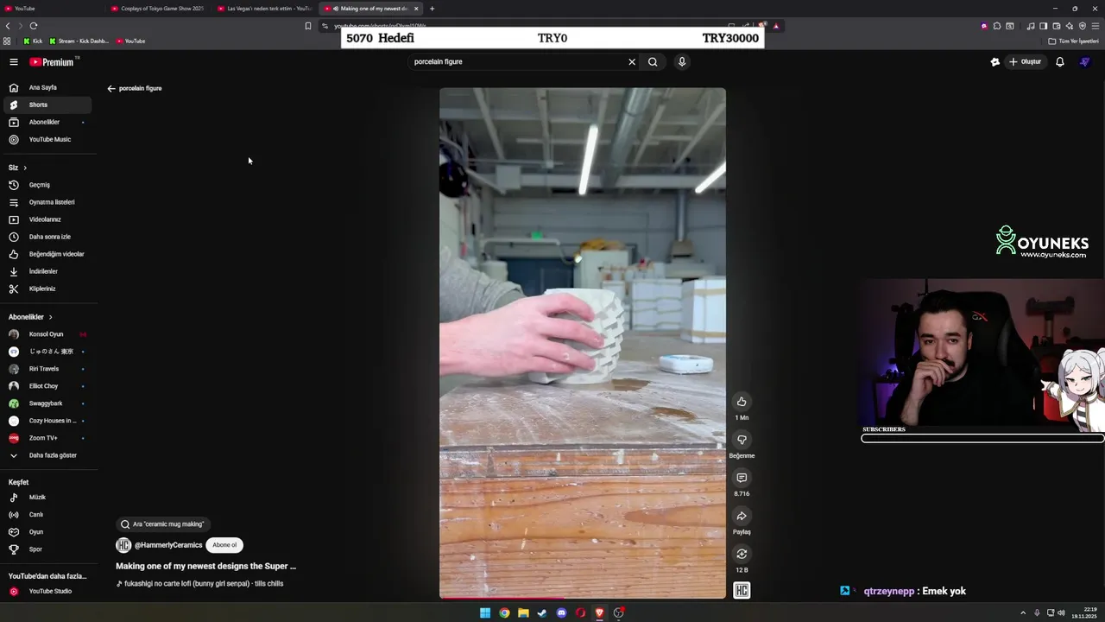This screenshot has height=622, width=1105.
Task: Open comments showing 8.716
Action: click(x=742, y=478)
